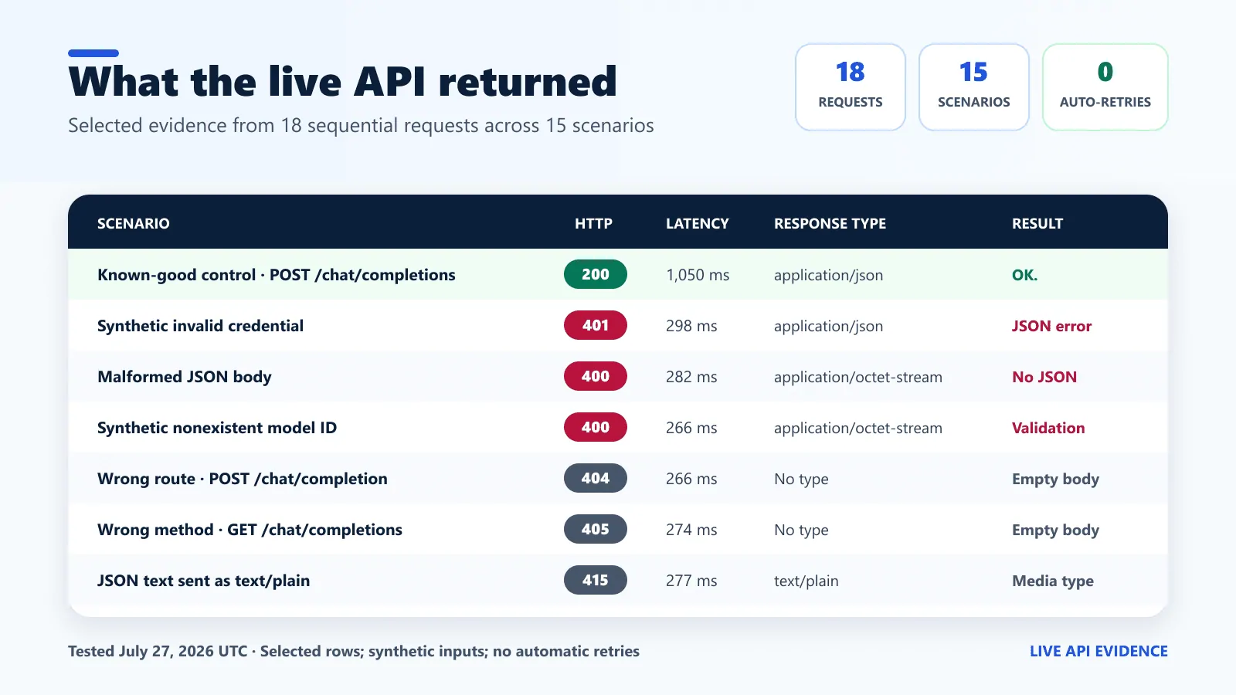Click the 400 badge in nonexistent model row
This screenshot has height=695, width=1236.
click(596, 427)
